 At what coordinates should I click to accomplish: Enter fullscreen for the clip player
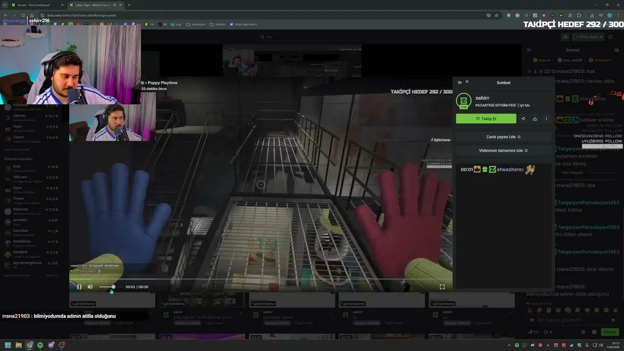(x=442, y=287)
